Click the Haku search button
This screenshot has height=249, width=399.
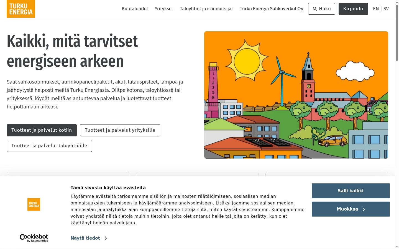(322, 9)
